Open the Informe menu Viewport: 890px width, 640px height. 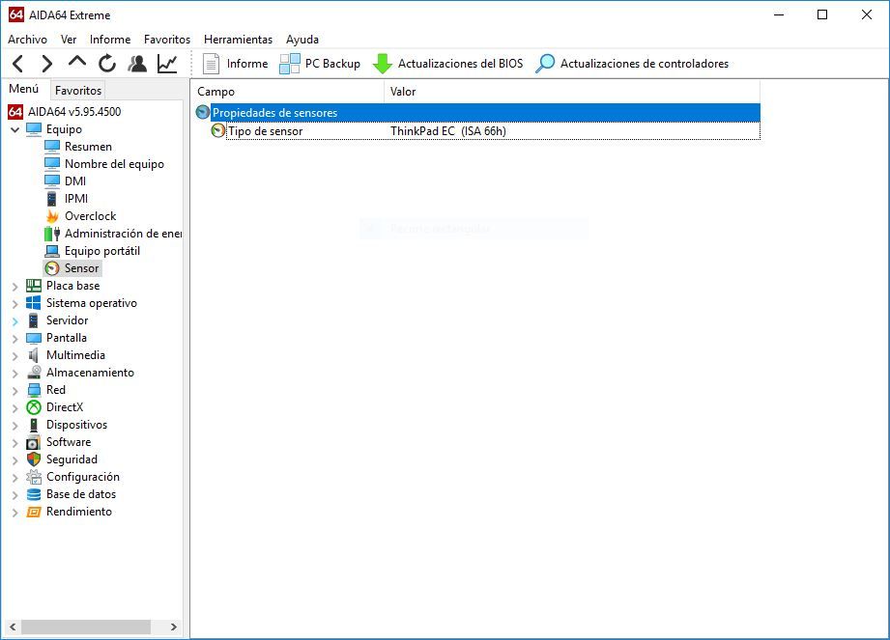pyautogui.click(x=110, y=40)
